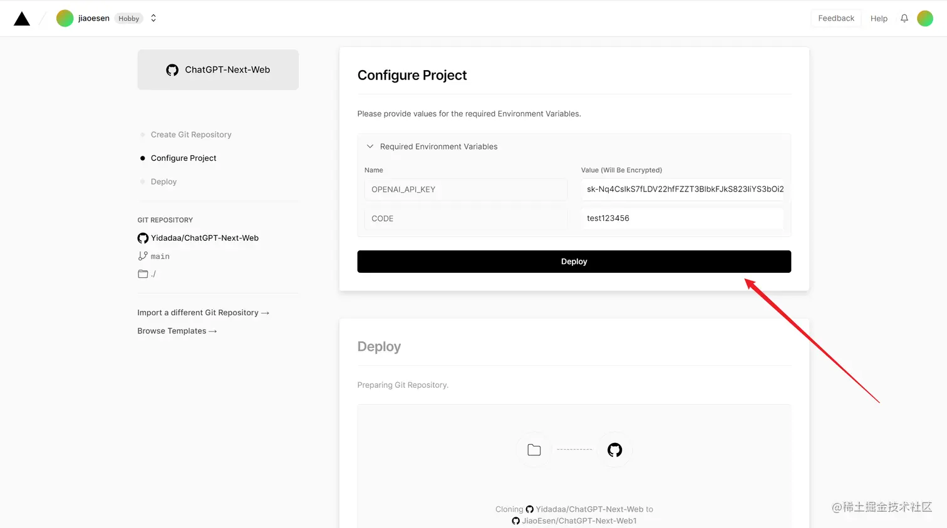Viewport: 947px width, 528px height.
Task: Click Yidadaa/ChatGPT-Next-Web in cloning message
Action: (x=589, y=509)
